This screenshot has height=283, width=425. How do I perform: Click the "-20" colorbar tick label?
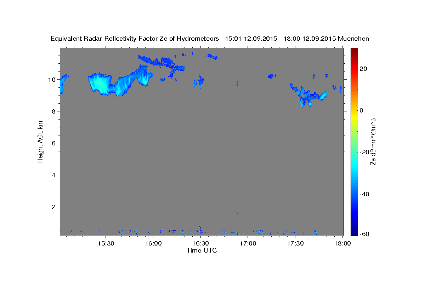364,152
